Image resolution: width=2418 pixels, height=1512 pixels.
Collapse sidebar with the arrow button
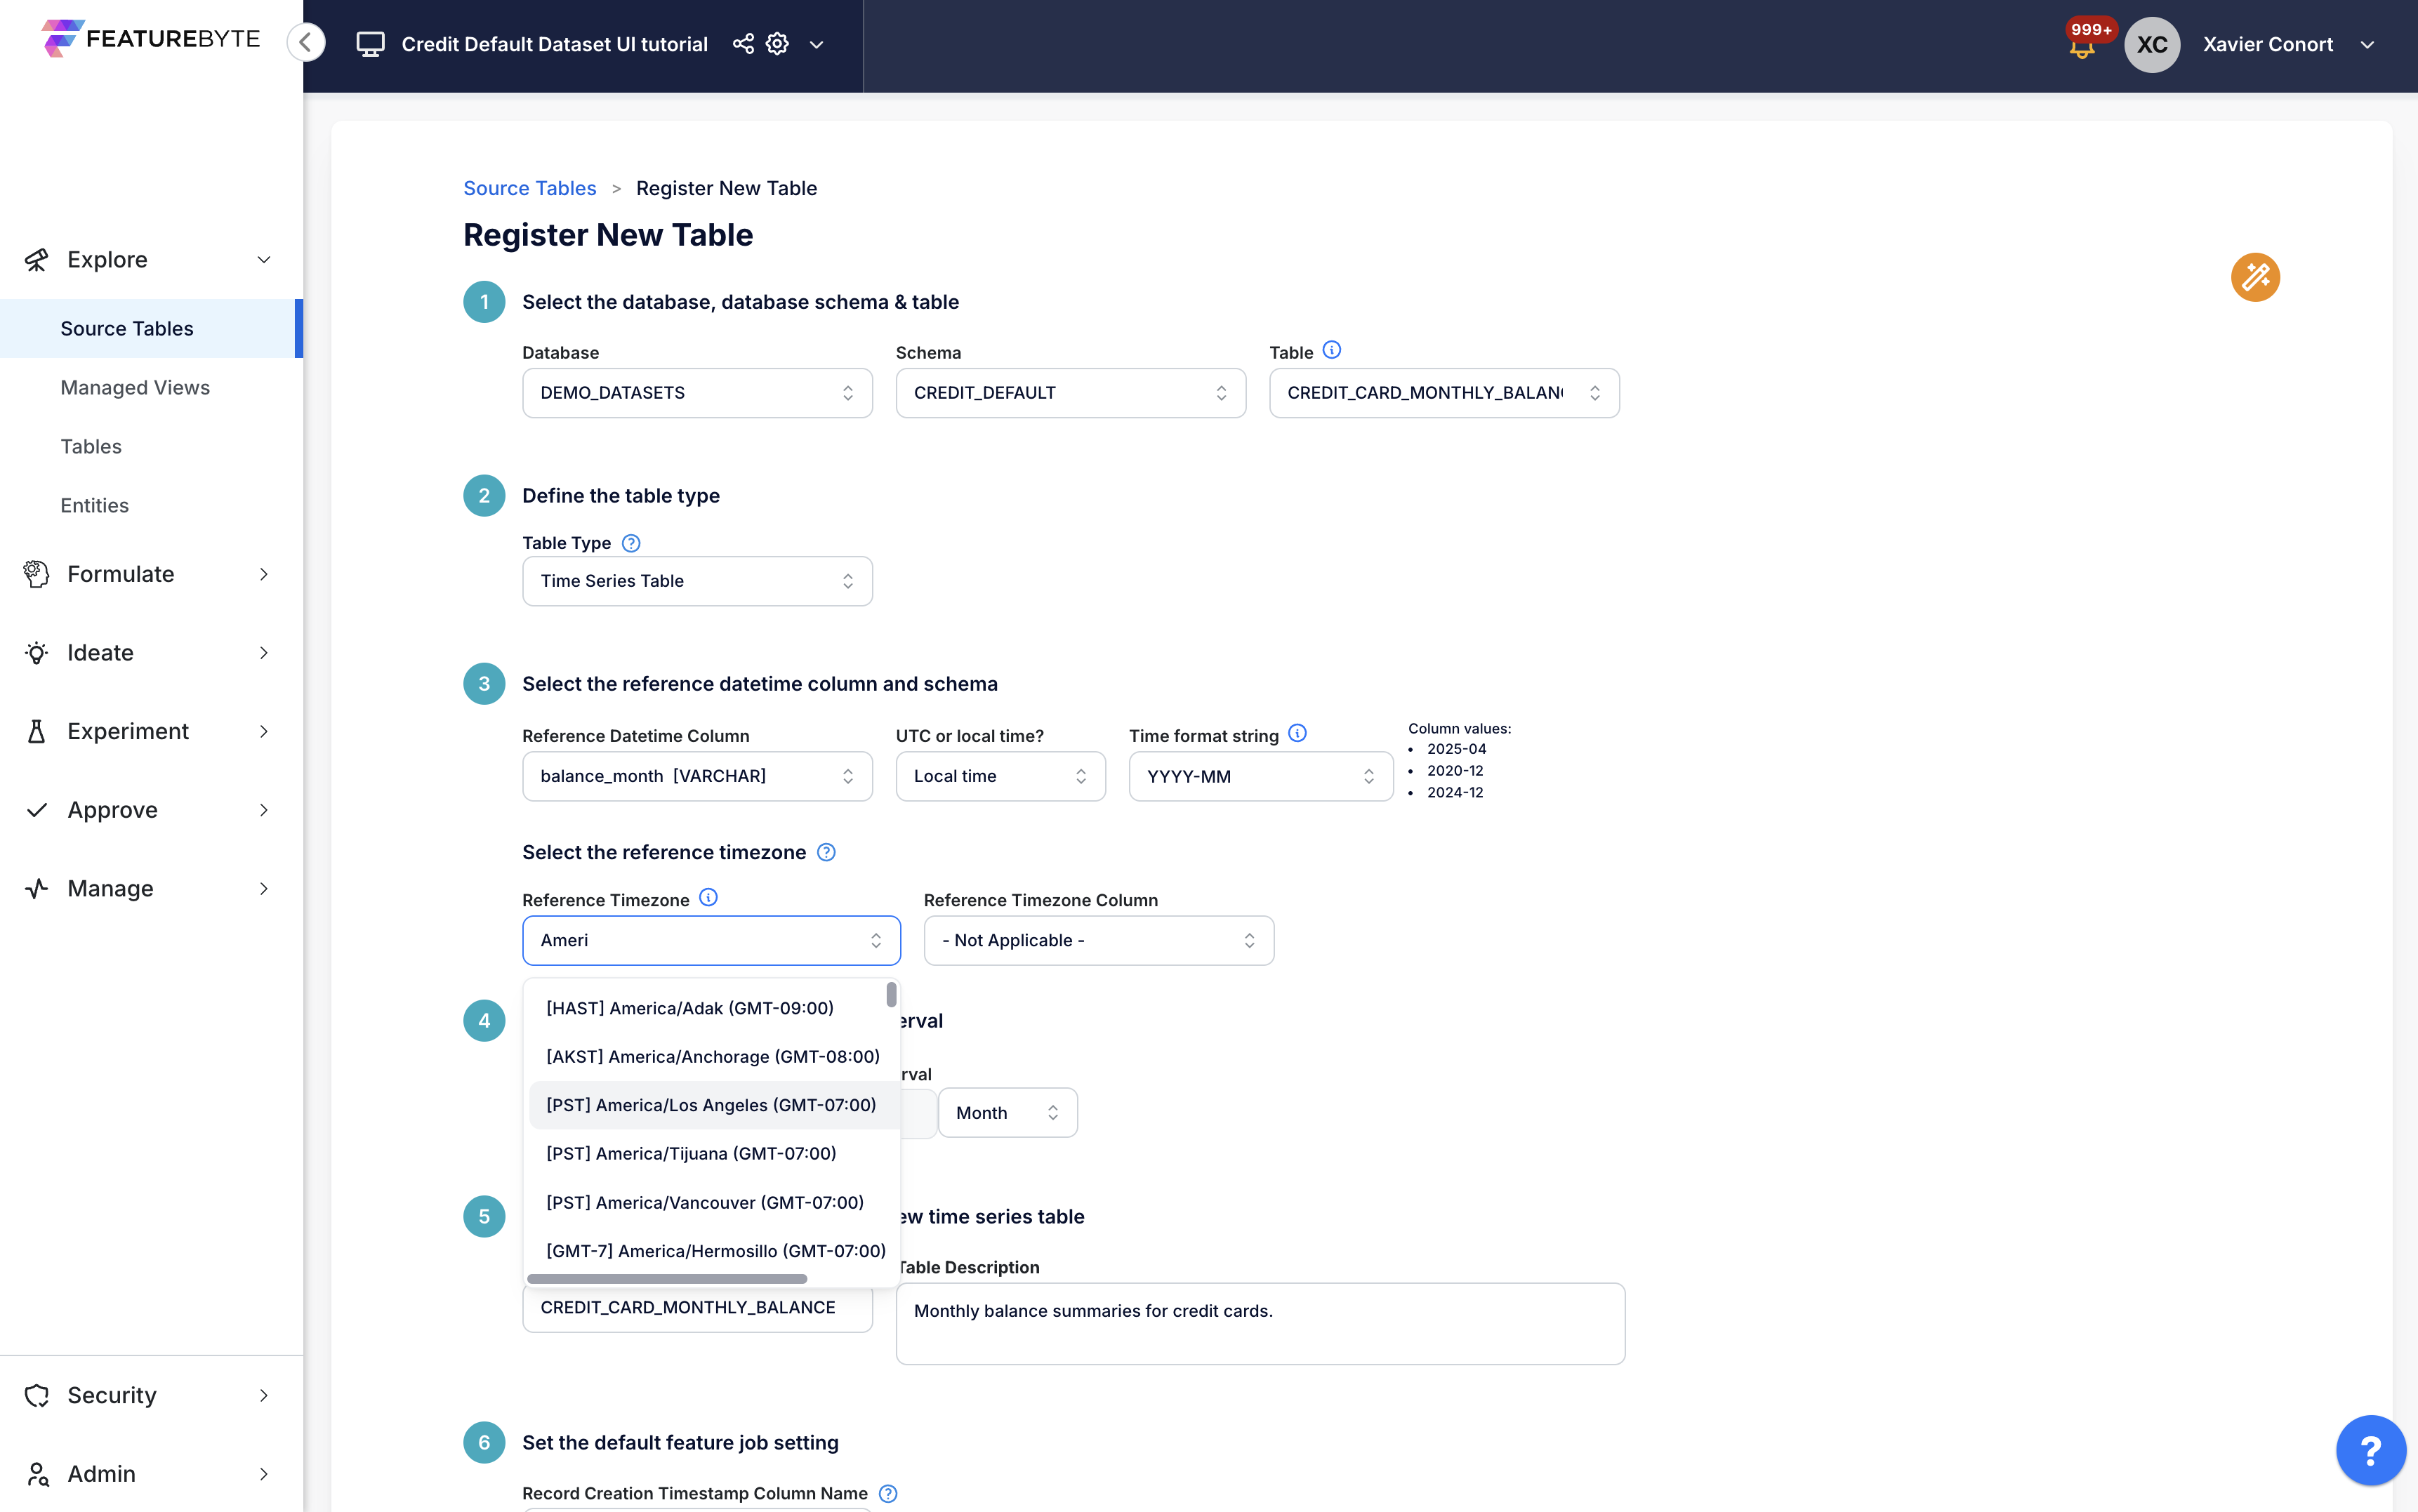pos(306,43)
